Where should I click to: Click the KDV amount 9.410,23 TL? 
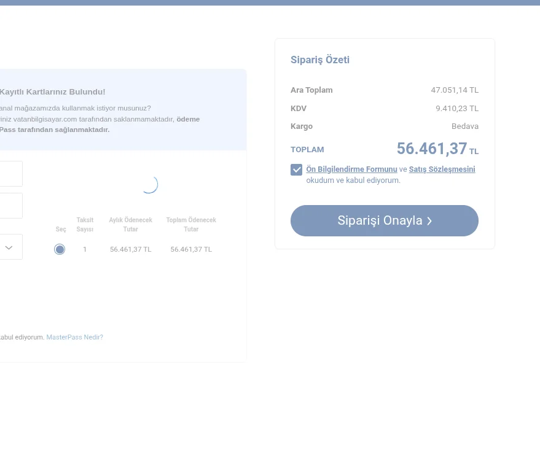pyautogui.click(x=456, y=109)
